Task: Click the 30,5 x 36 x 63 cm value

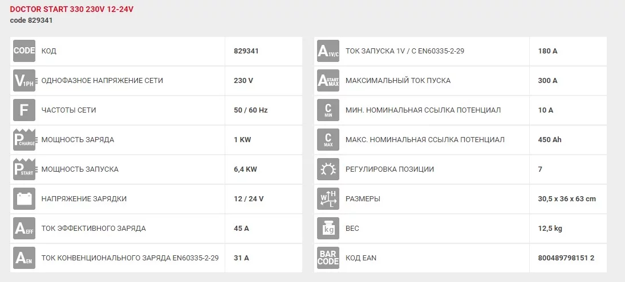Action: coord(567,198)
